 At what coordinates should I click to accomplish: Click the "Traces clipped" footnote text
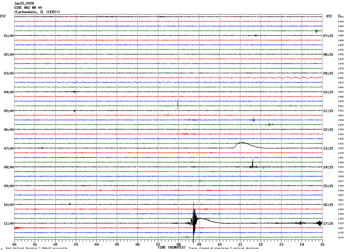(224, 248)
